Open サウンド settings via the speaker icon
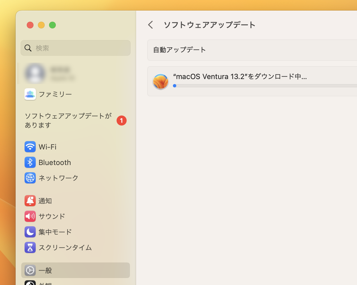Viewport: 357px width, 285px height. point(30,216)
